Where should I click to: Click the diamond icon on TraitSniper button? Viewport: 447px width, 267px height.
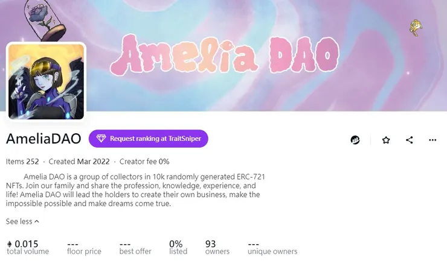pyautogui.click(x=101, y=139)
